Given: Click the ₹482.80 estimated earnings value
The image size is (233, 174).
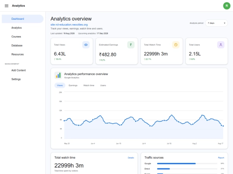Looking at the screenshot, I should pyautogui.click(x=107, y=55).
